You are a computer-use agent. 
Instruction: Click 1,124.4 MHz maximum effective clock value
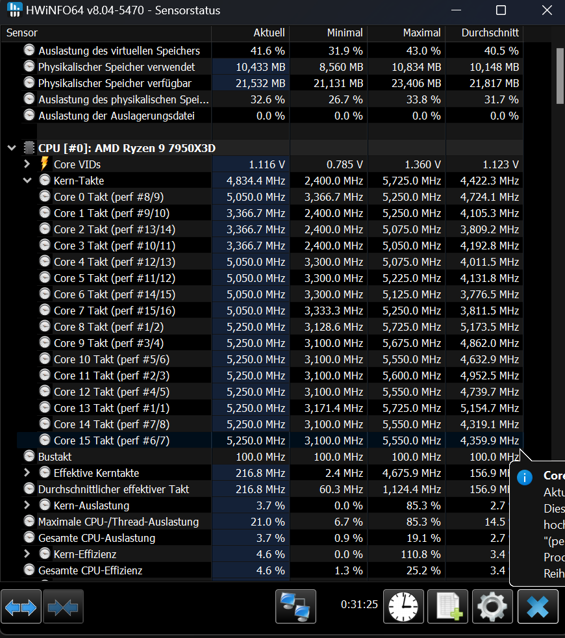(x=412, y=489)
